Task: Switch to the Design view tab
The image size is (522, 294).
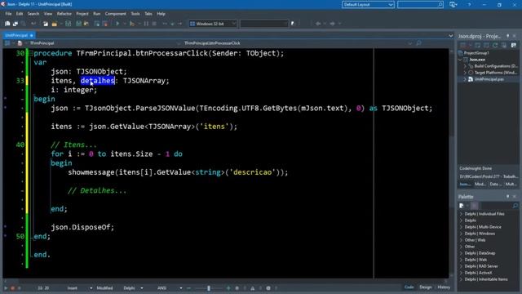Action: (426, 287)
